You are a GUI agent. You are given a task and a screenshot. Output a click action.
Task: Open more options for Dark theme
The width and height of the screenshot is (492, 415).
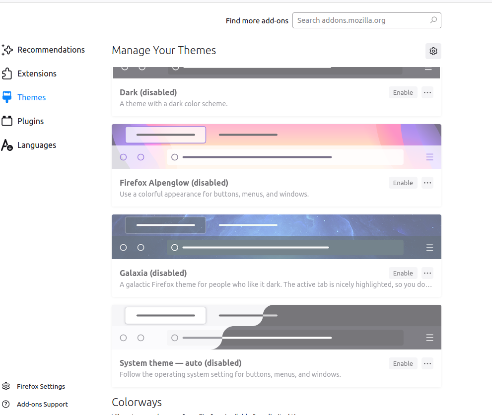[427, 92]
